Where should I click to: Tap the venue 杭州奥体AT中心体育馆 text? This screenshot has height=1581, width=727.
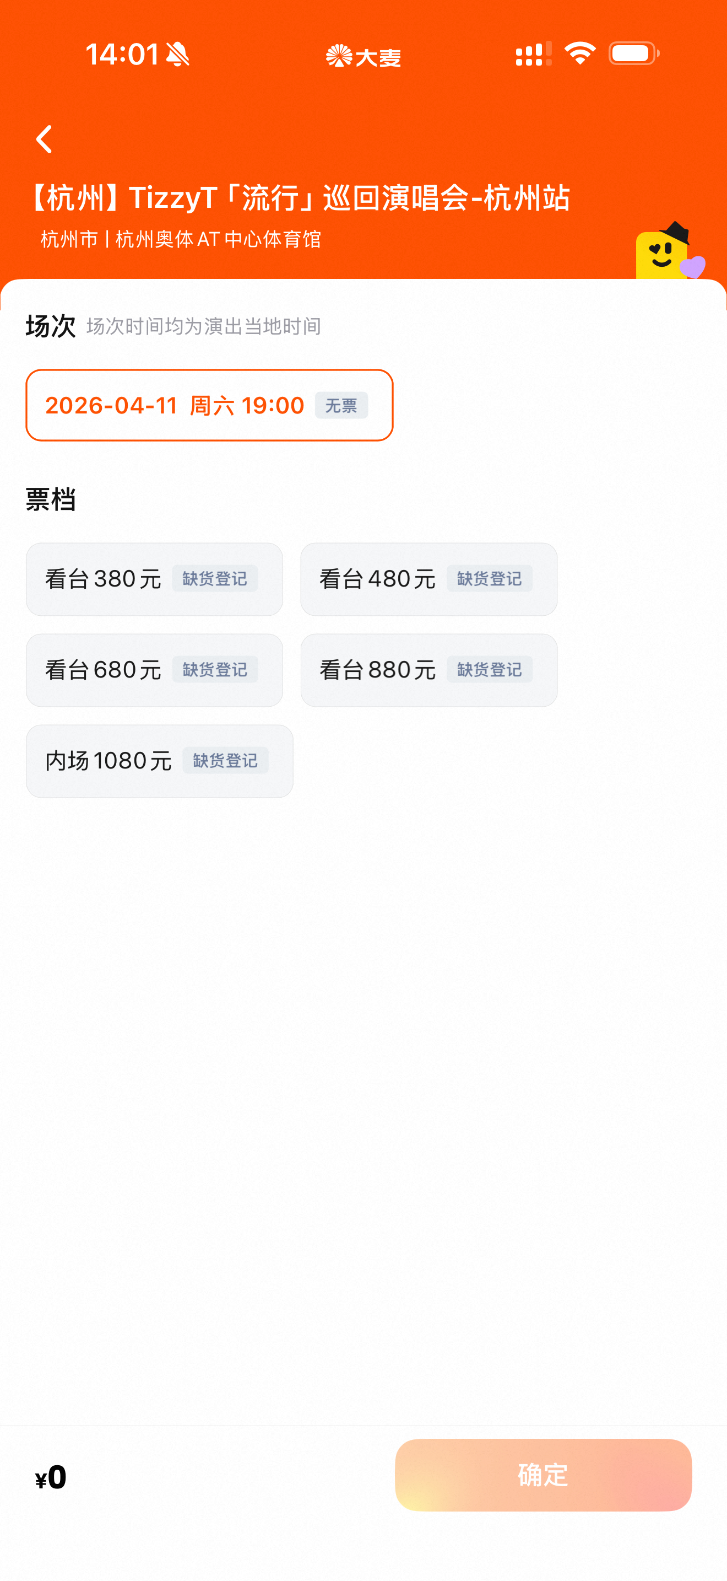[x=218, y=239]
